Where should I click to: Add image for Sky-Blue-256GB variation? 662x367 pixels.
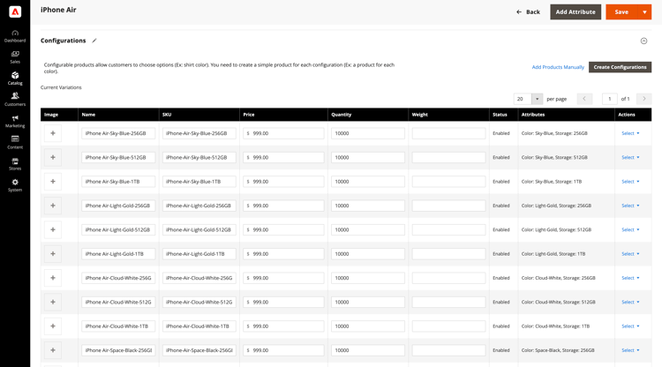[x=53, y=133]
